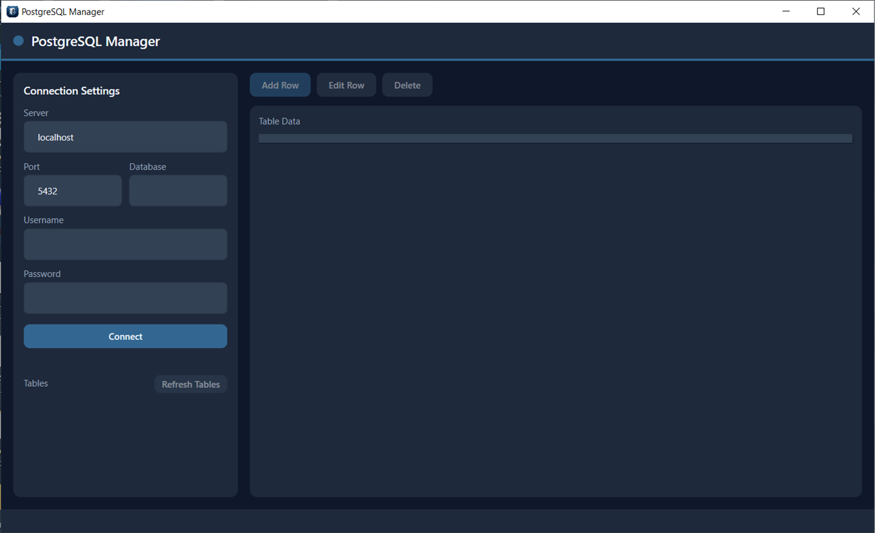Click the Database field label

pyautogui.click(x=148, y=167)
